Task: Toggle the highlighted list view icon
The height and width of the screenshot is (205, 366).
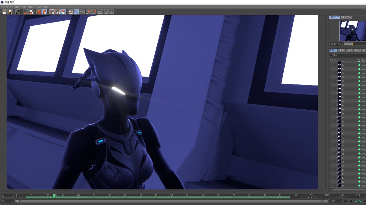Action: (x=44, y=12)
